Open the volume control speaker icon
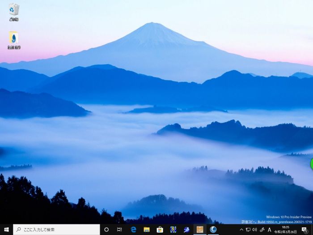This screenshot has width=313, height=235. (x=254, y=230)
